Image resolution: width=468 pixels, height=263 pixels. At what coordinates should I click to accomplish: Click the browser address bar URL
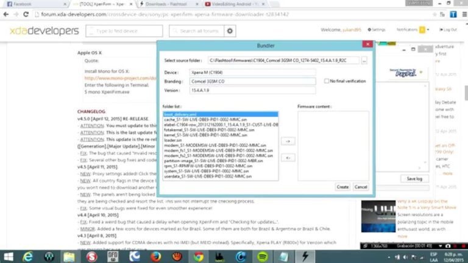click(x=165, y=14)
